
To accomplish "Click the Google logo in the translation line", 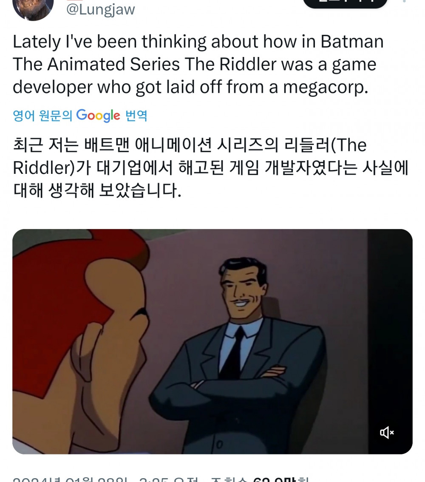I will point(98,115).
